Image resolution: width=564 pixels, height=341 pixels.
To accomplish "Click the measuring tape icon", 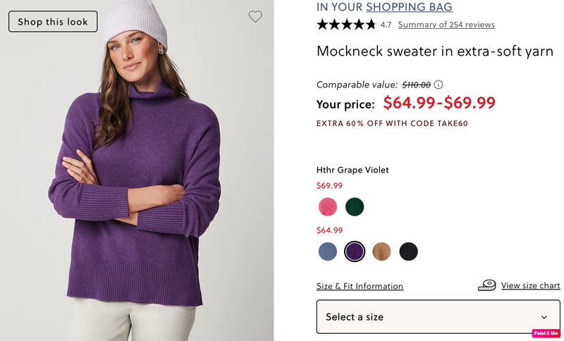I will [x=487, y=285].
